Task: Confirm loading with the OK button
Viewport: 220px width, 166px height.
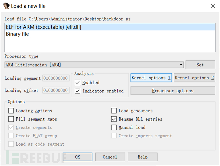Action: pyautogui.click(x=77, y=157)
